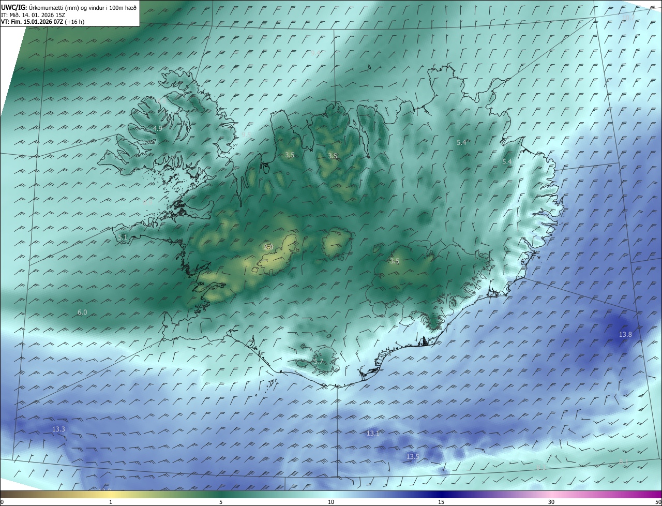Click the faint 10.7 value label
The width and height of the screenshot is (662, 506).
click(x=628, y=18)
